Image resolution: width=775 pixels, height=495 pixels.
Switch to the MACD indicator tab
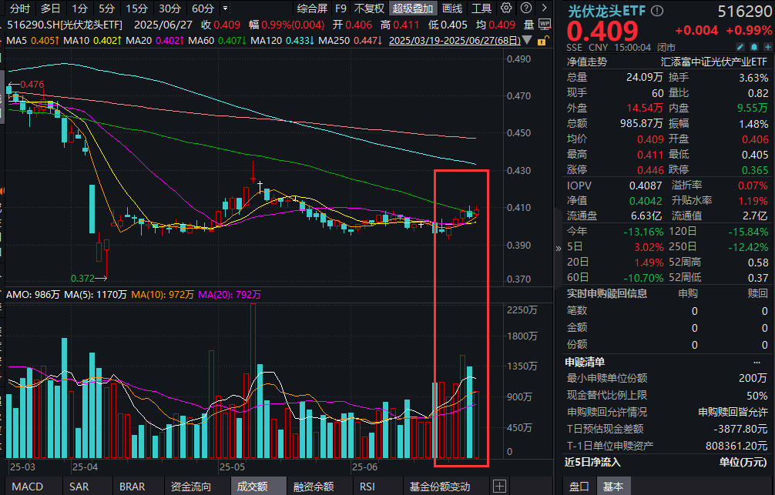(29, 486)
